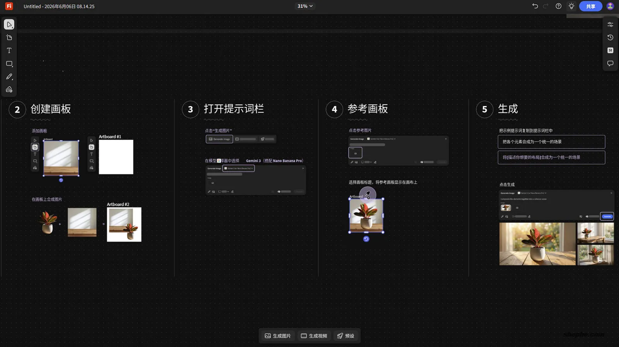
Task: Open the settings sliders panel
Action: coord(610,24)
